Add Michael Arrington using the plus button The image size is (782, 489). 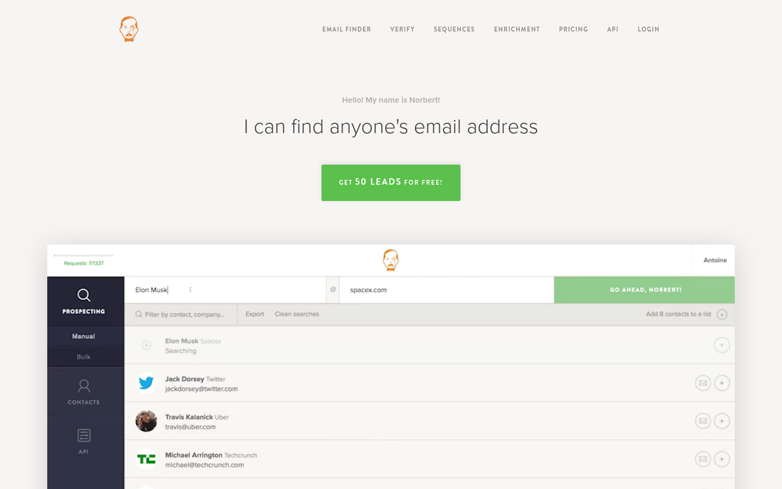(722, 459)
